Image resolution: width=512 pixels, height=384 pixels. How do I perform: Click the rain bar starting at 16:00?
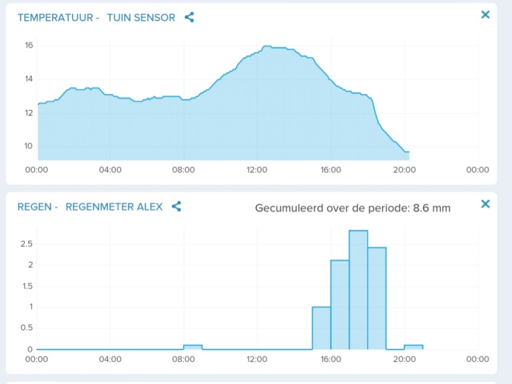pos(340,305)
